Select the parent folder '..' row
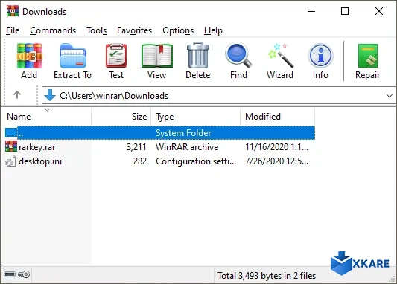The width and height of the screenshot is (397, 284). [159, 132]
